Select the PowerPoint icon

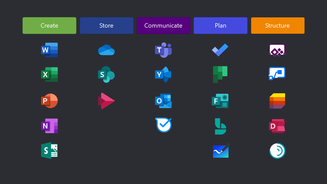(49, 101)
